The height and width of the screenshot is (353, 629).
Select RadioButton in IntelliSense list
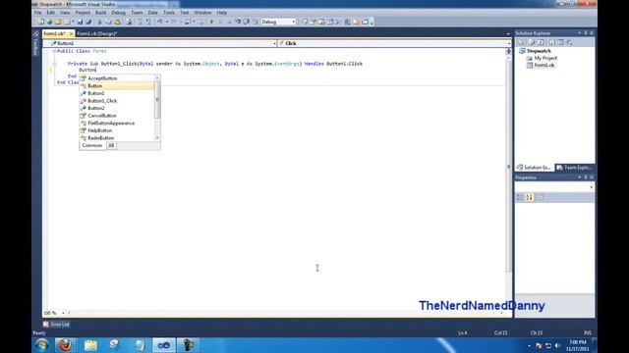[117, 138]
